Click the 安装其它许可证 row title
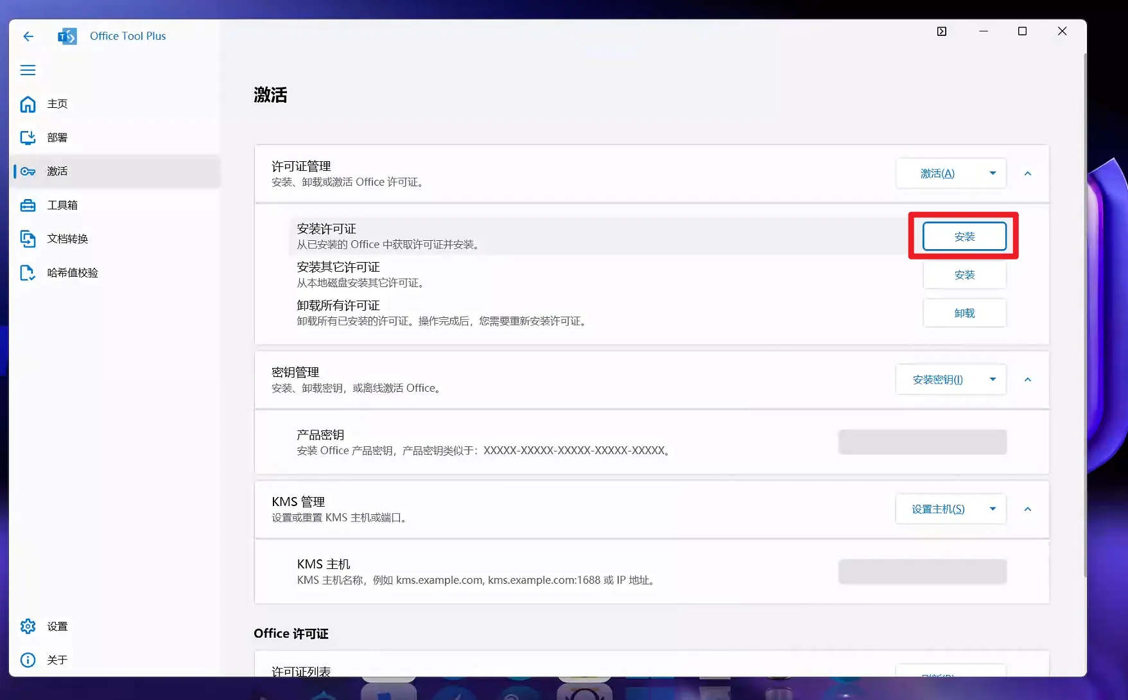The image size is (1128, 700). click(338, 267)
